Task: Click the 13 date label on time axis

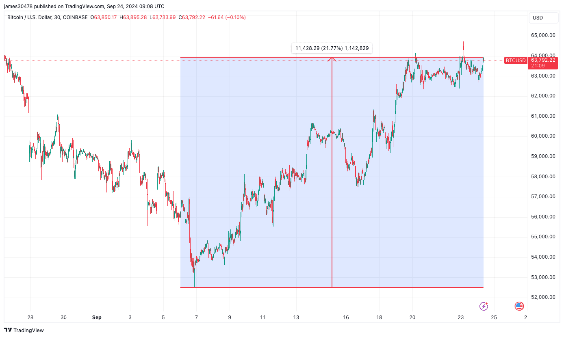Action: 296,318
